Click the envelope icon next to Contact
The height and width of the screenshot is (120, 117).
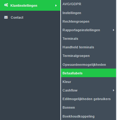pos(6,17)
